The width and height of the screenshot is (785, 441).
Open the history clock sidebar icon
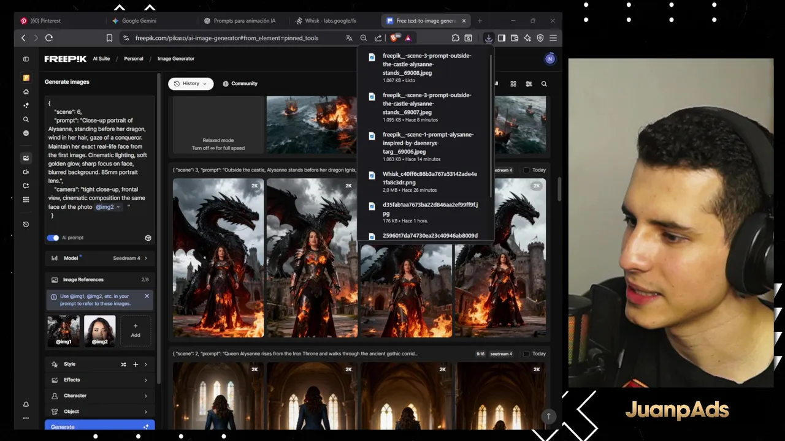[x=26, y=224]
